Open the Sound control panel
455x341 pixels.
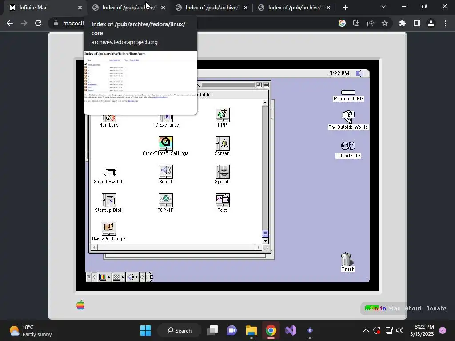point(165,174)
